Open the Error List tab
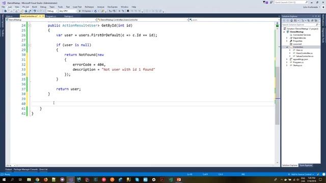This screenshot has height=183, width=326. tap(43, 169)
